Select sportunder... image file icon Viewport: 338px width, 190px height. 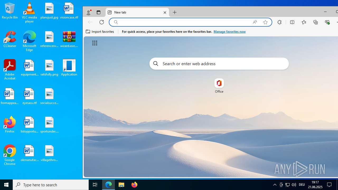[x=49, y=125]
